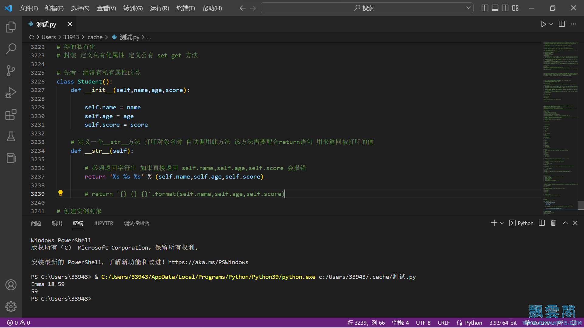Open the notebook icon view in activity bar
Viewport: 584px width, 328px height.
pyautogui.click(x=11, y=158)
